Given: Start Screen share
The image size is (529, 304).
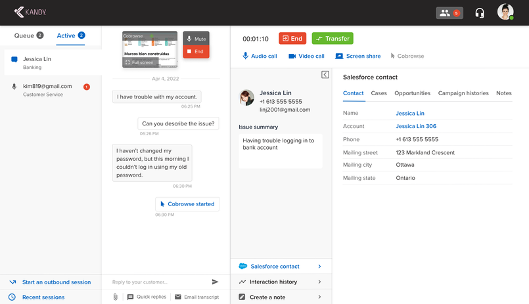Looking at the screenshot, I should pyautogui.click(x=358, y=56).
